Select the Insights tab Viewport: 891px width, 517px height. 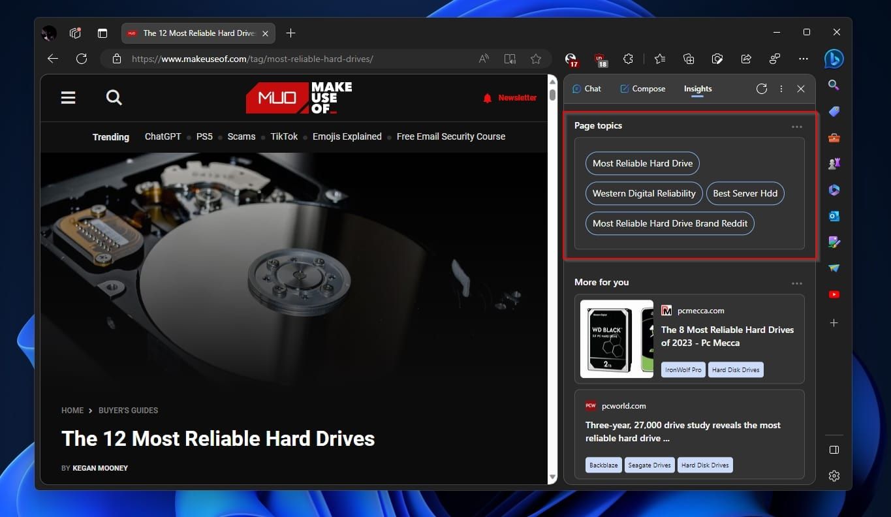click(x=698, y=89)
